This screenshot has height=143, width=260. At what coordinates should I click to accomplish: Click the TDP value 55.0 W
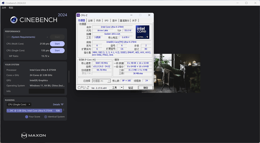click(128, 30)
